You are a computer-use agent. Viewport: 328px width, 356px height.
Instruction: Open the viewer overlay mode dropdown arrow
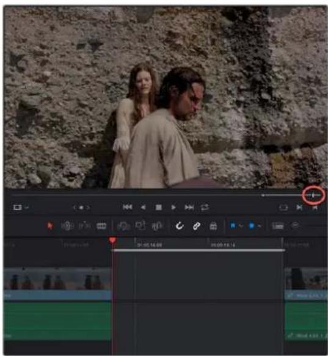pyautogui.click(x=26, y=207)
